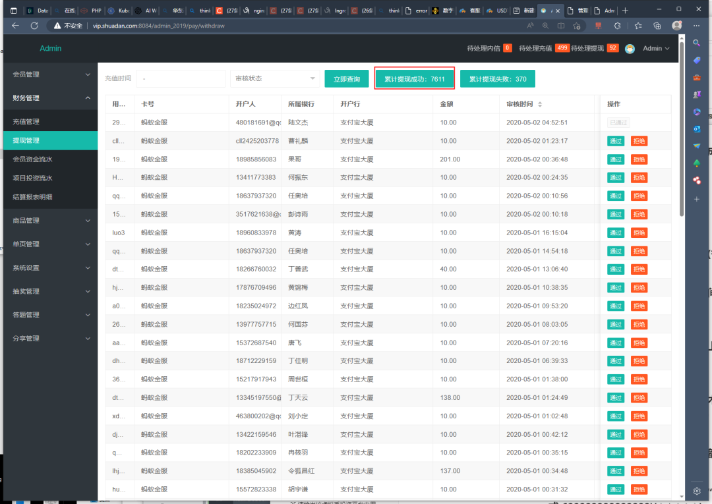Click the browser address bar URL

(x=158, y=26)
